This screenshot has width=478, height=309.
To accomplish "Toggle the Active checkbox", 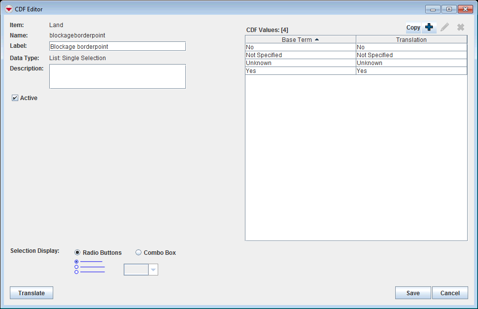I will click(x=15, y=98).
